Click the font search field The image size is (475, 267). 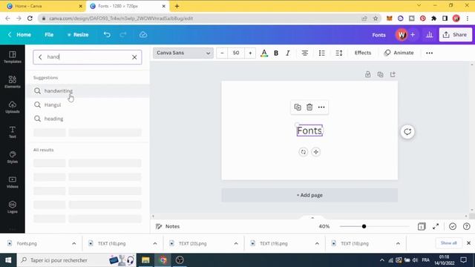88,57
